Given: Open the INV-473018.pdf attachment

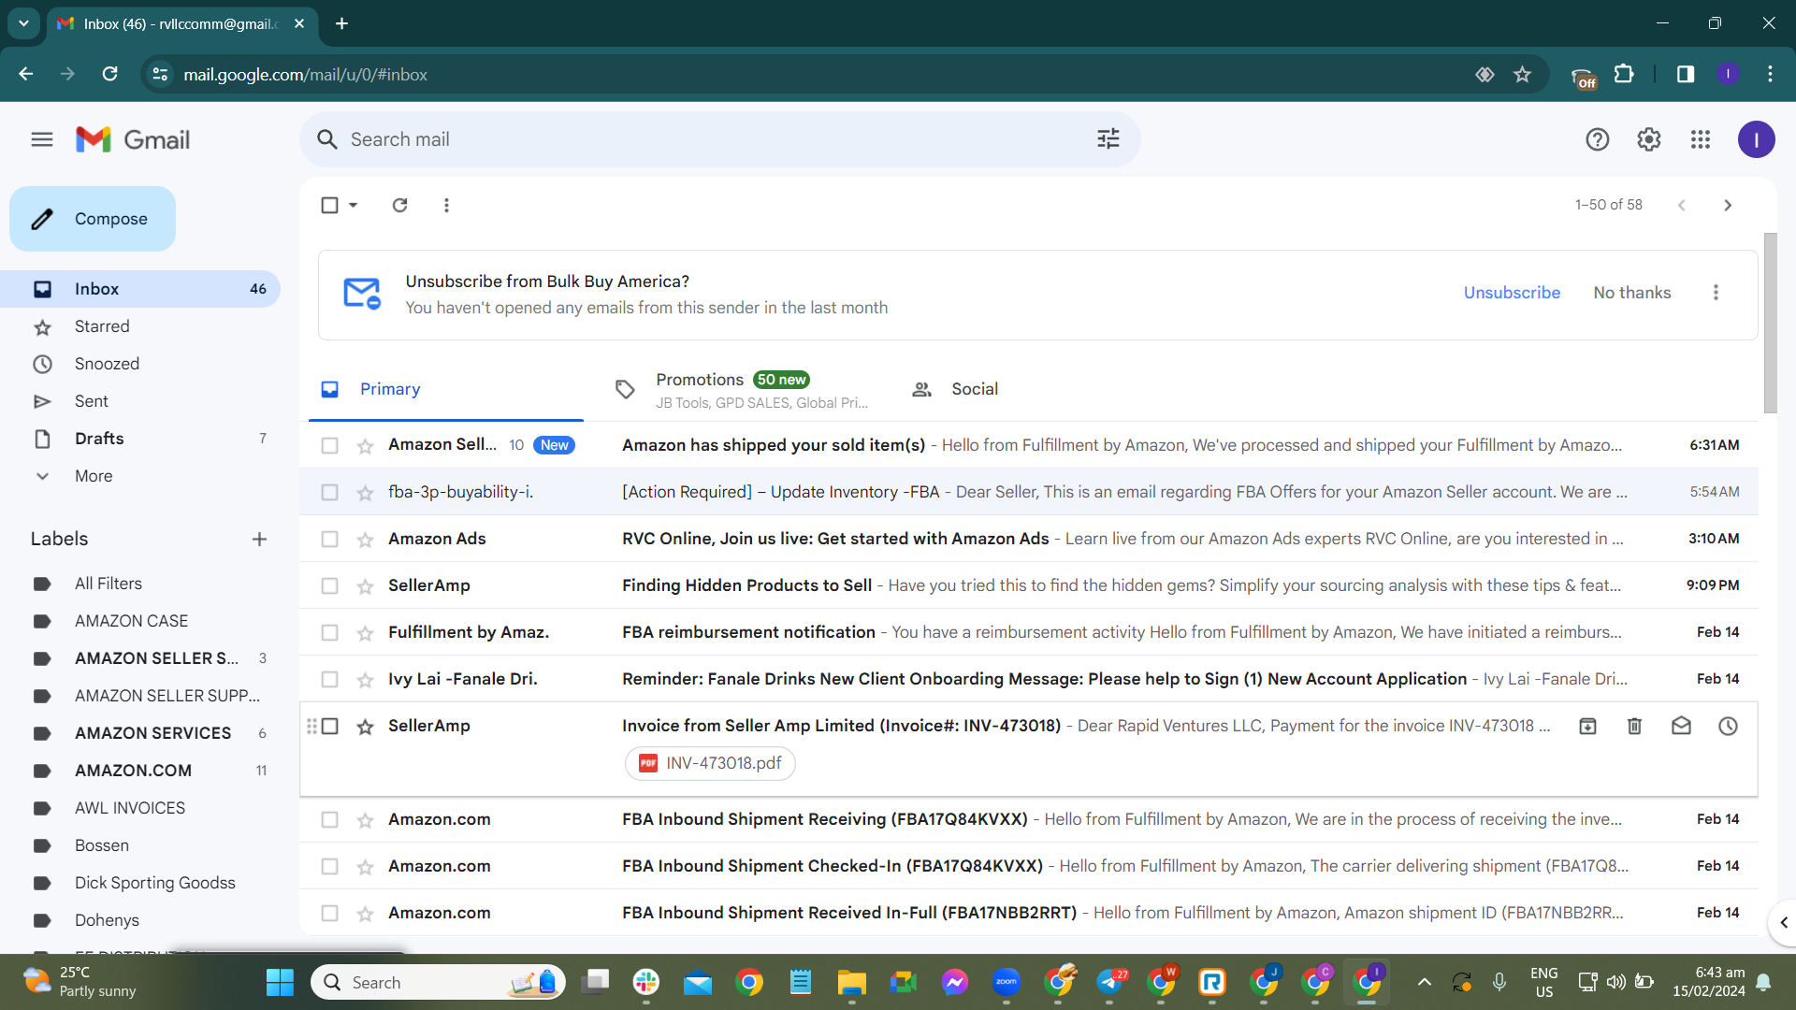Looking at the screenshot, I should pyautogui.click(x=710, y=763).
